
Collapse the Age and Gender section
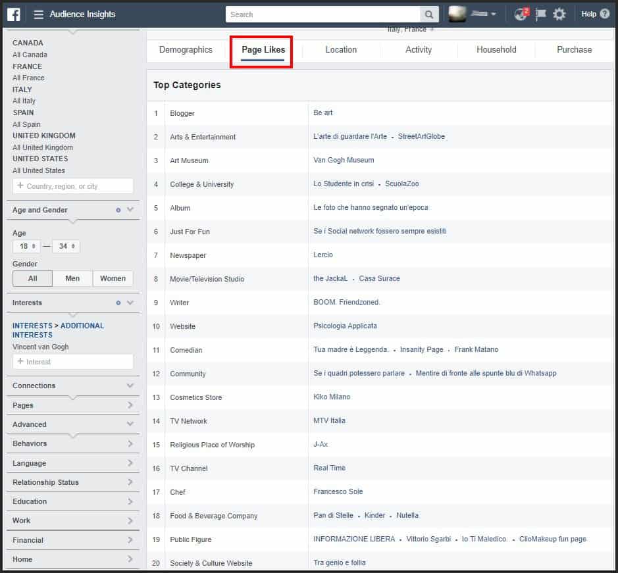coord(130,210)
